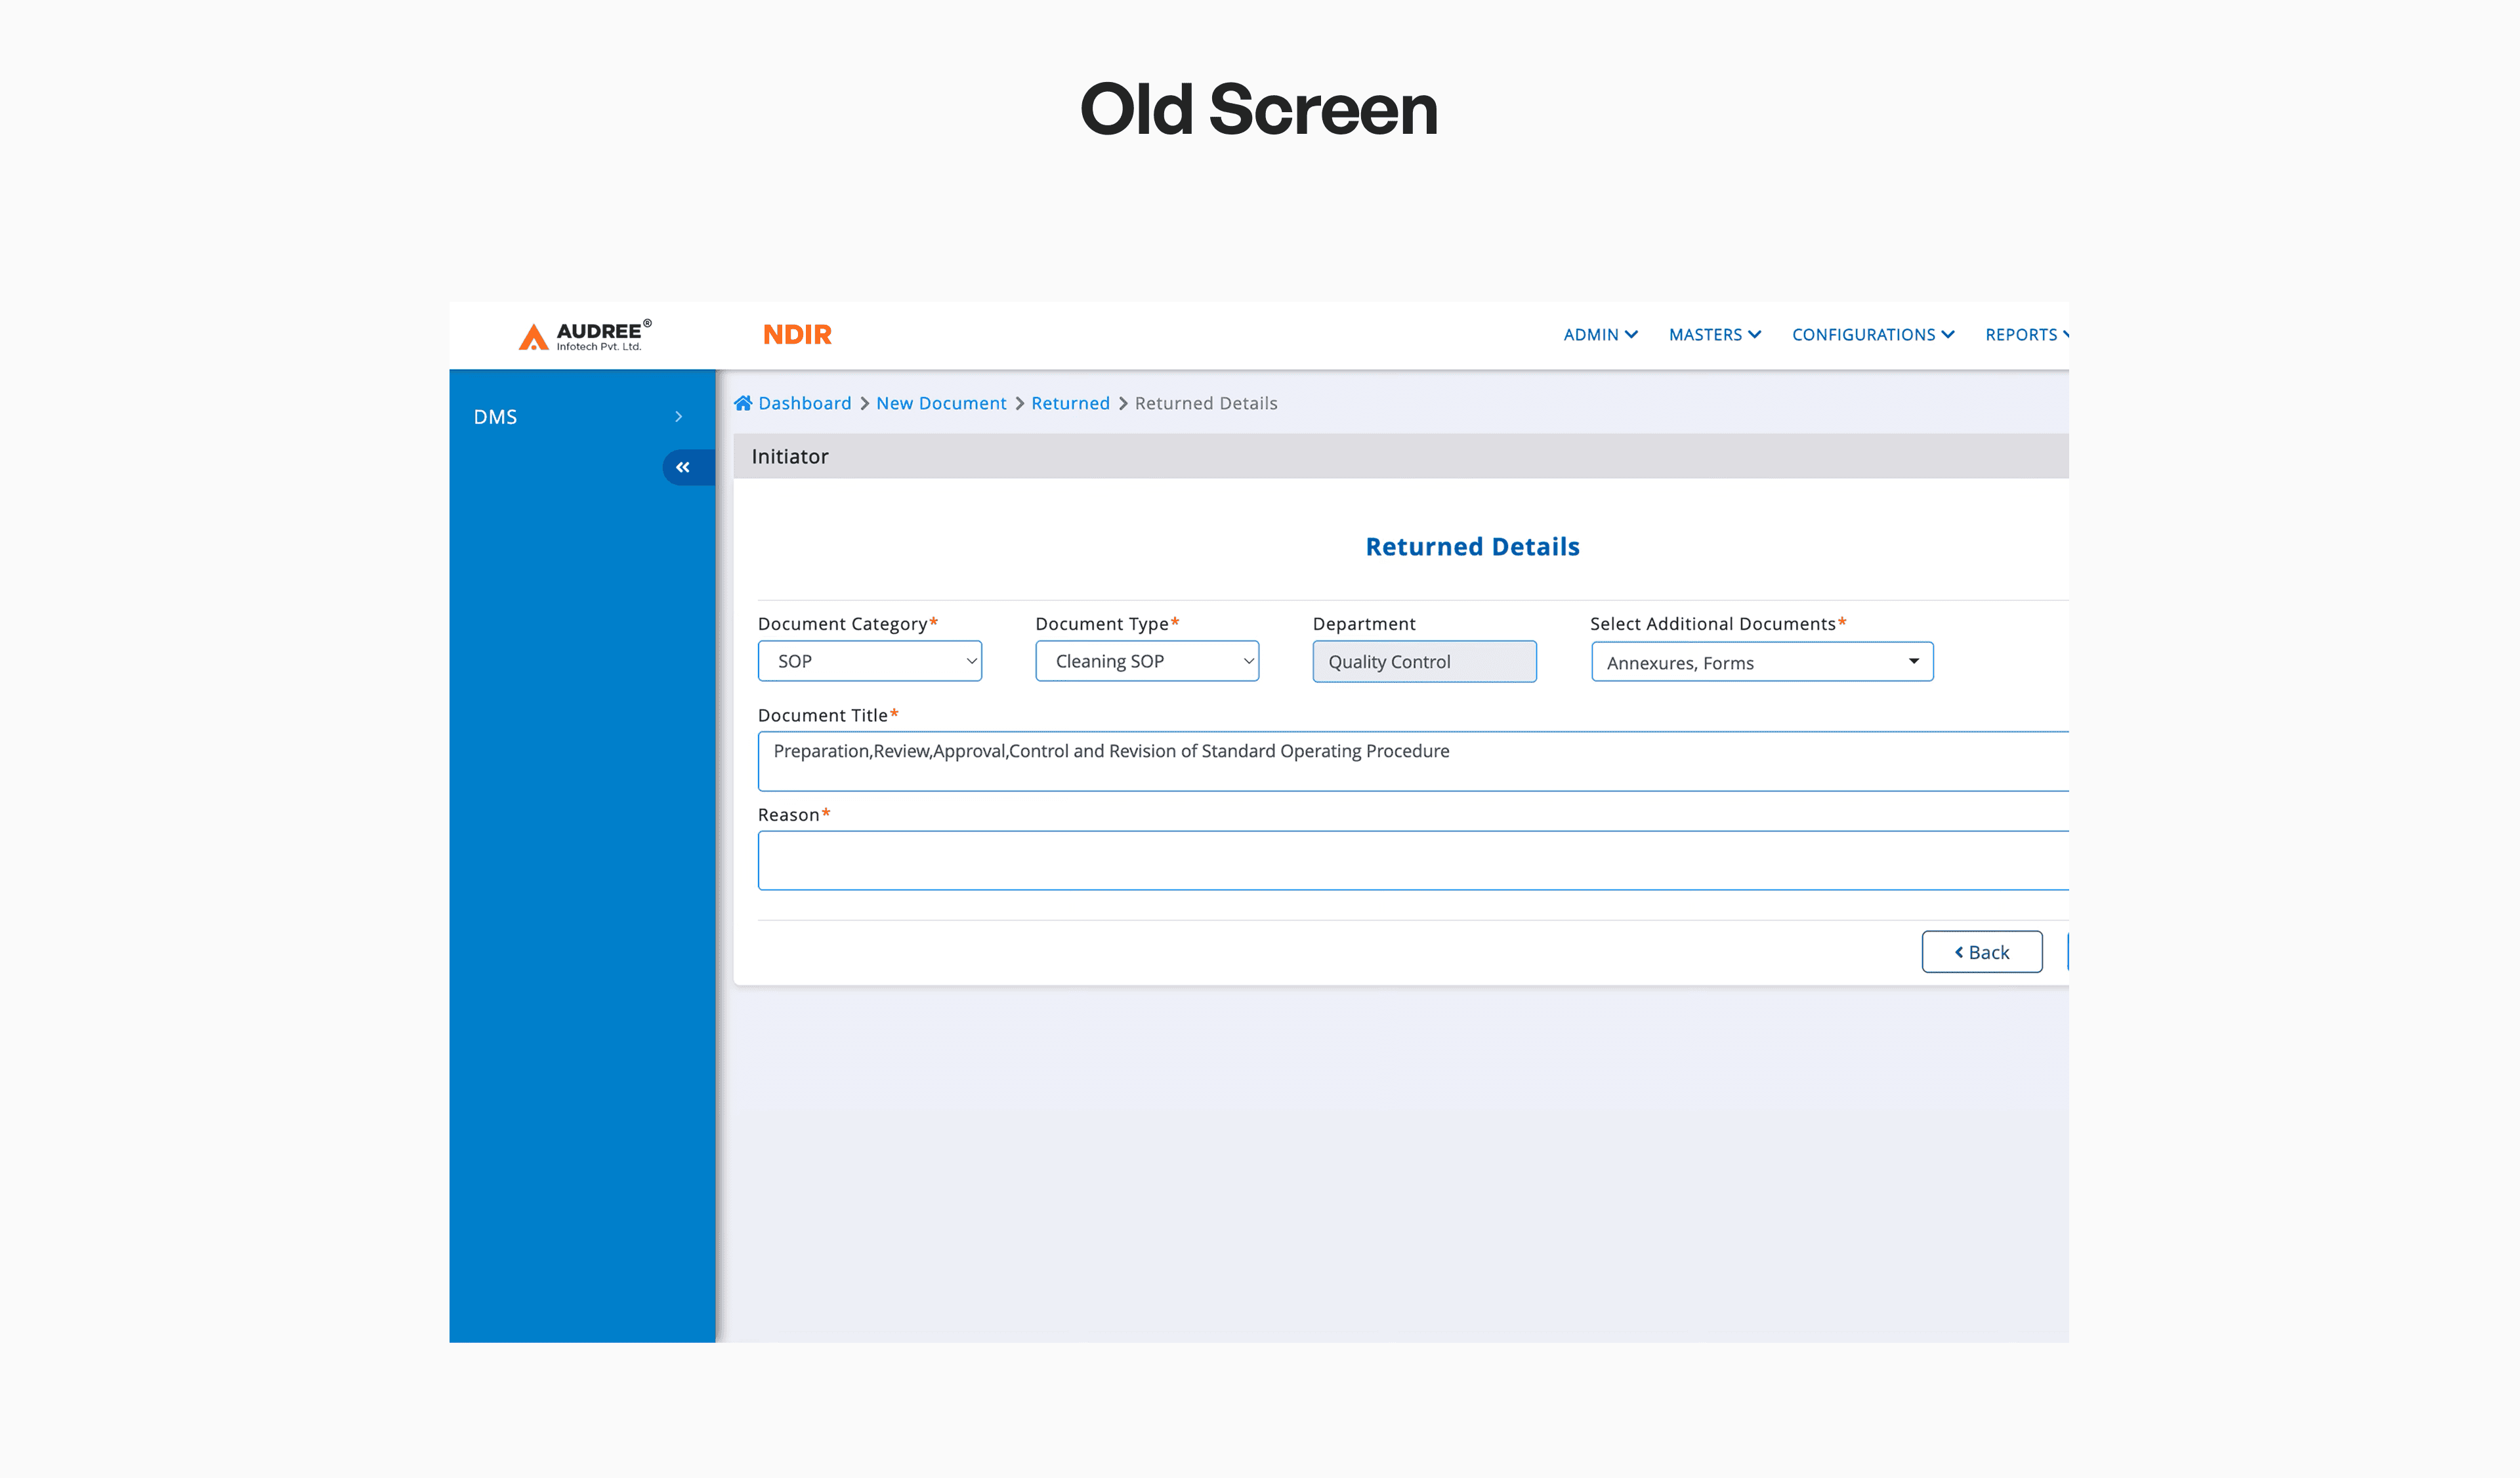Screen dimensions: 2520x1478
Task: Open the ADMIN menu
Action: point(1599,335)
